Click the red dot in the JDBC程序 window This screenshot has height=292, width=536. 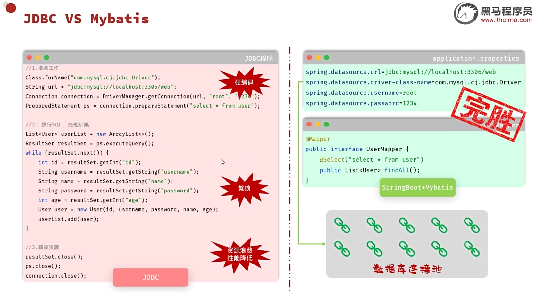click(x=29, y=57)
